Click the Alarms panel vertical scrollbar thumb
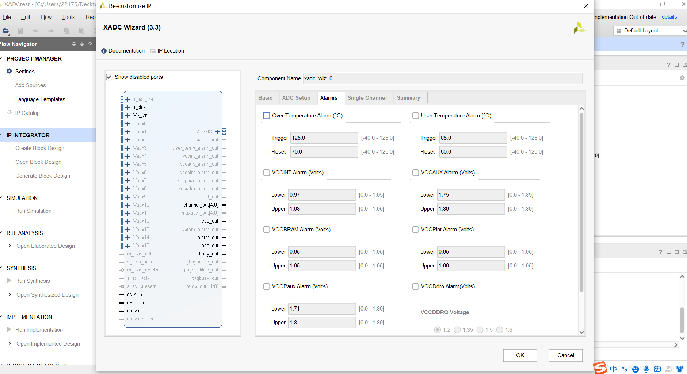The height and width of the screenshot is (374, 687). point(581,202)
